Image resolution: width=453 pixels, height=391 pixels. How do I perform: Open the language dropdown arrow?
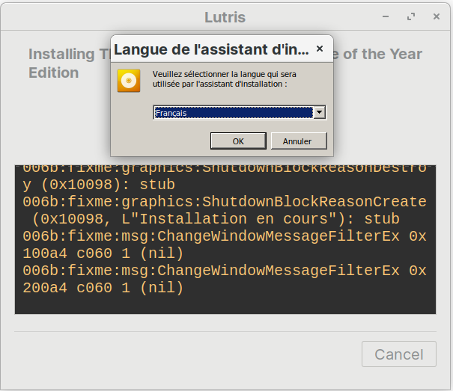click(x=320, y=112)
